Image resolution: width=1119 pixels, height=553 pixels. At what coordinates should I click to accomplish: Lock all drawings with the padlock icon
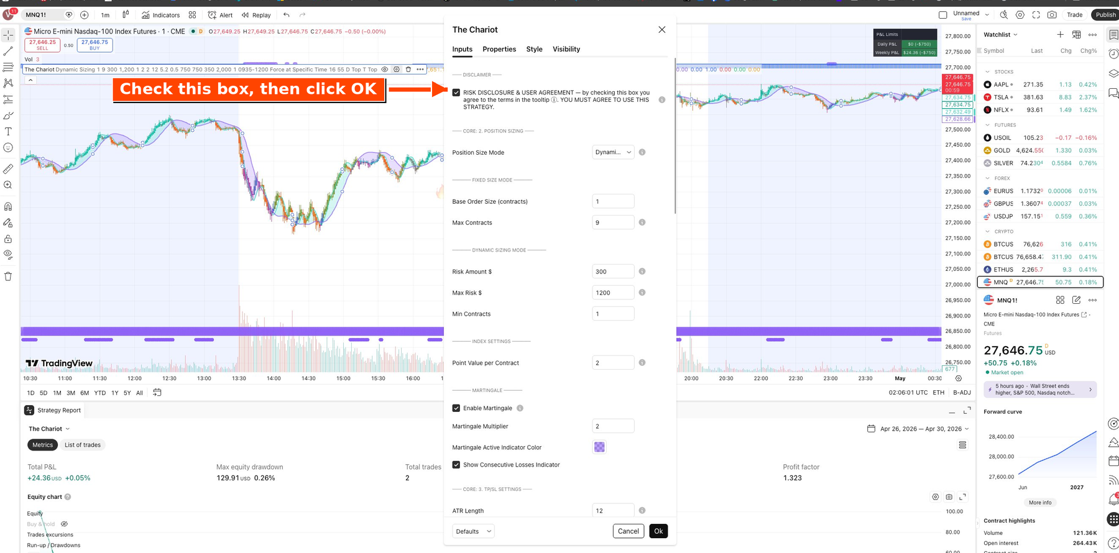click(x=8, y=239)
